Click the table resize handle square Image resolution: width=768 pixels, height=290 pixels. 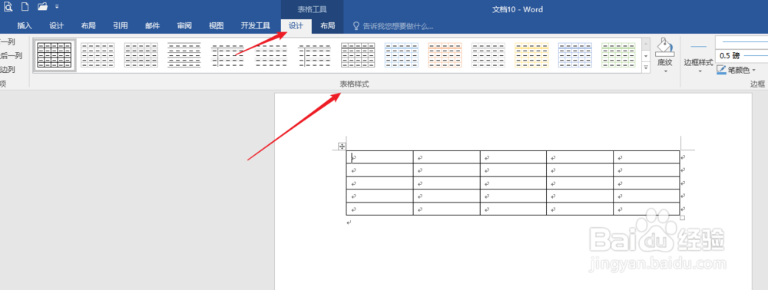[682, 218]
